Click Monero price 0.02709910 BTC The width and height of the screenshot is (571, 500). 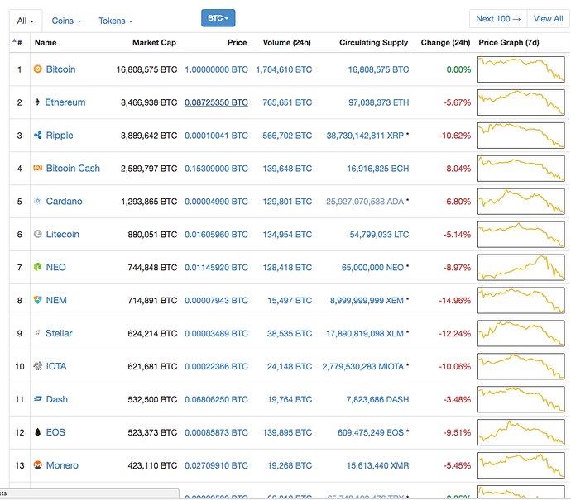coord(216,465)
